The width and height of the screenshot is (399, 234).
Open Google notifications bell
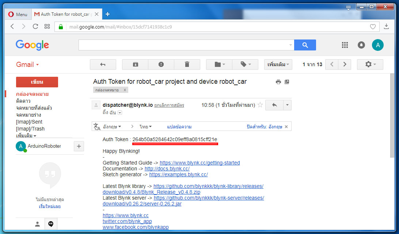pyautogui.click(x=361, y=45)
